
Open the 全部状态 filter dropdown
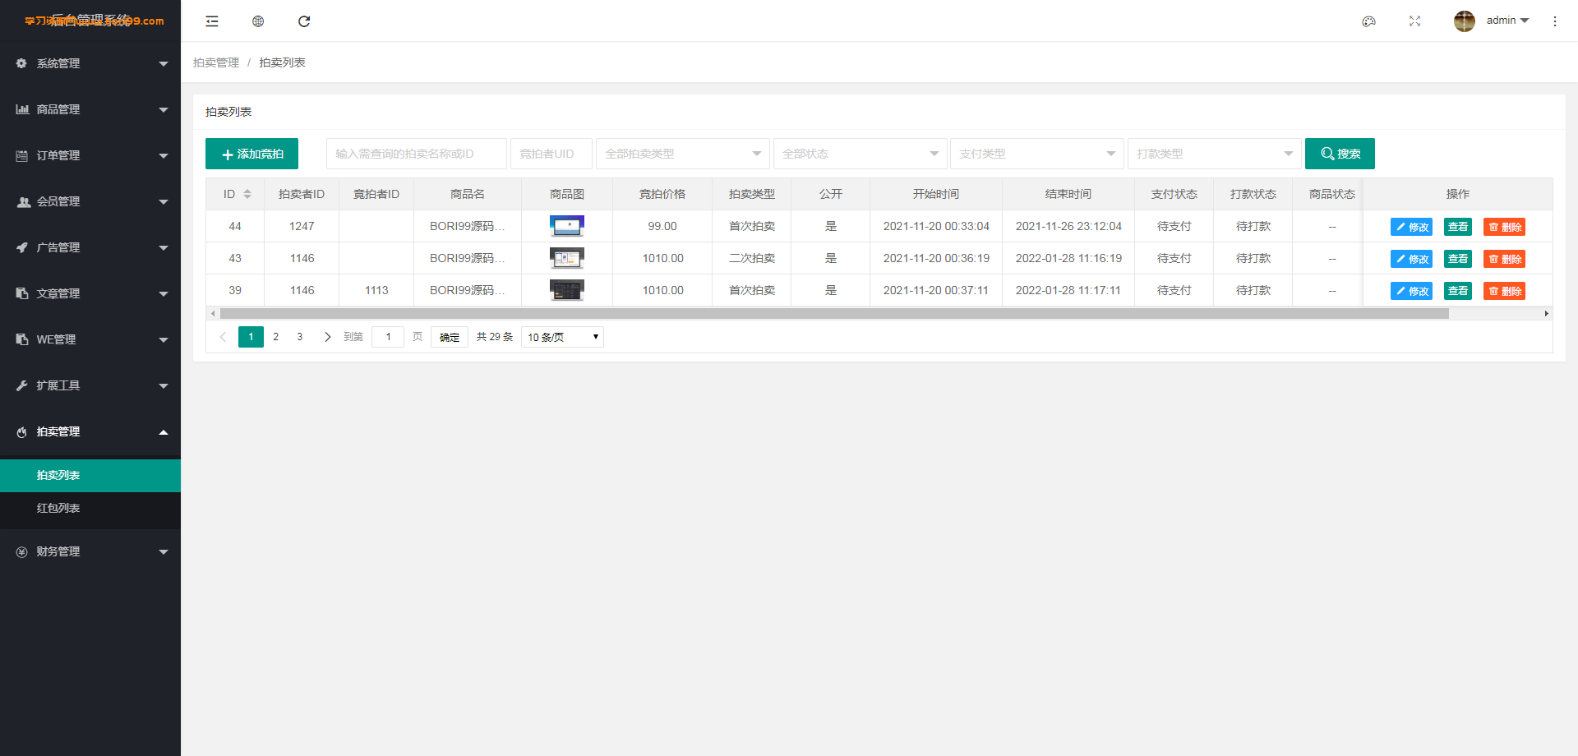(860, 154)
